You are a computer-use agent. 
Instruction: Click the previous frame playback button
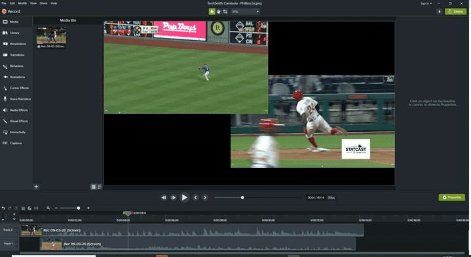[164, 197]
